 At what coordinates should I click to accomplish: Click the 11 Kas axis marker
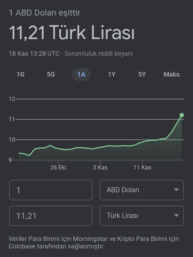click(142, 168)
